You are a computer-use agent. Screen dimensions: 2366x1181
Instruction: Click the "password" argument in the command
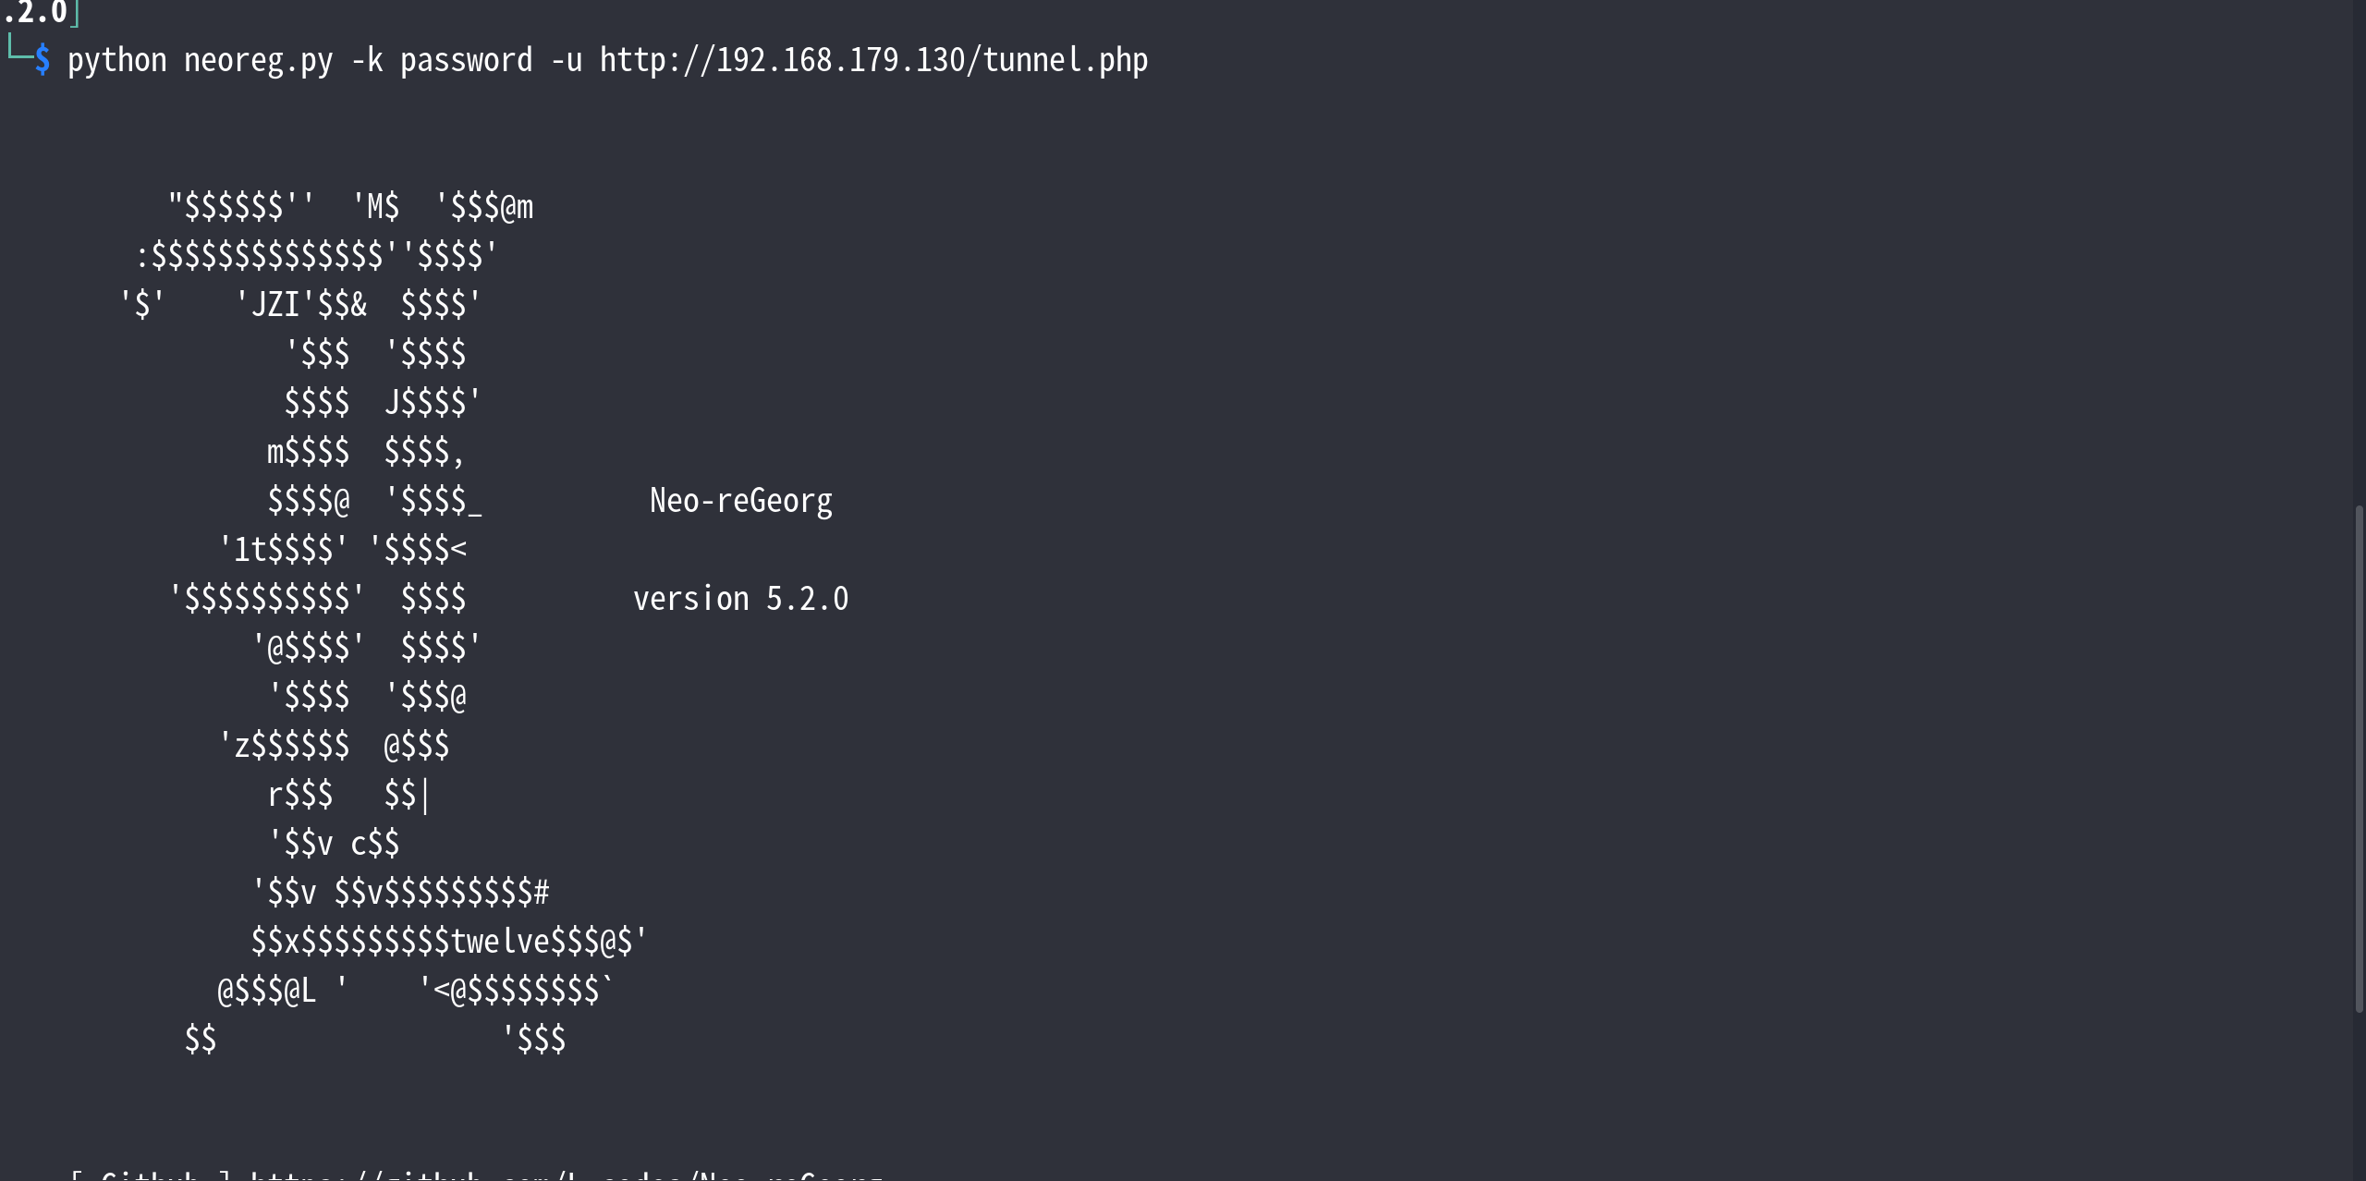coord(466,61)
